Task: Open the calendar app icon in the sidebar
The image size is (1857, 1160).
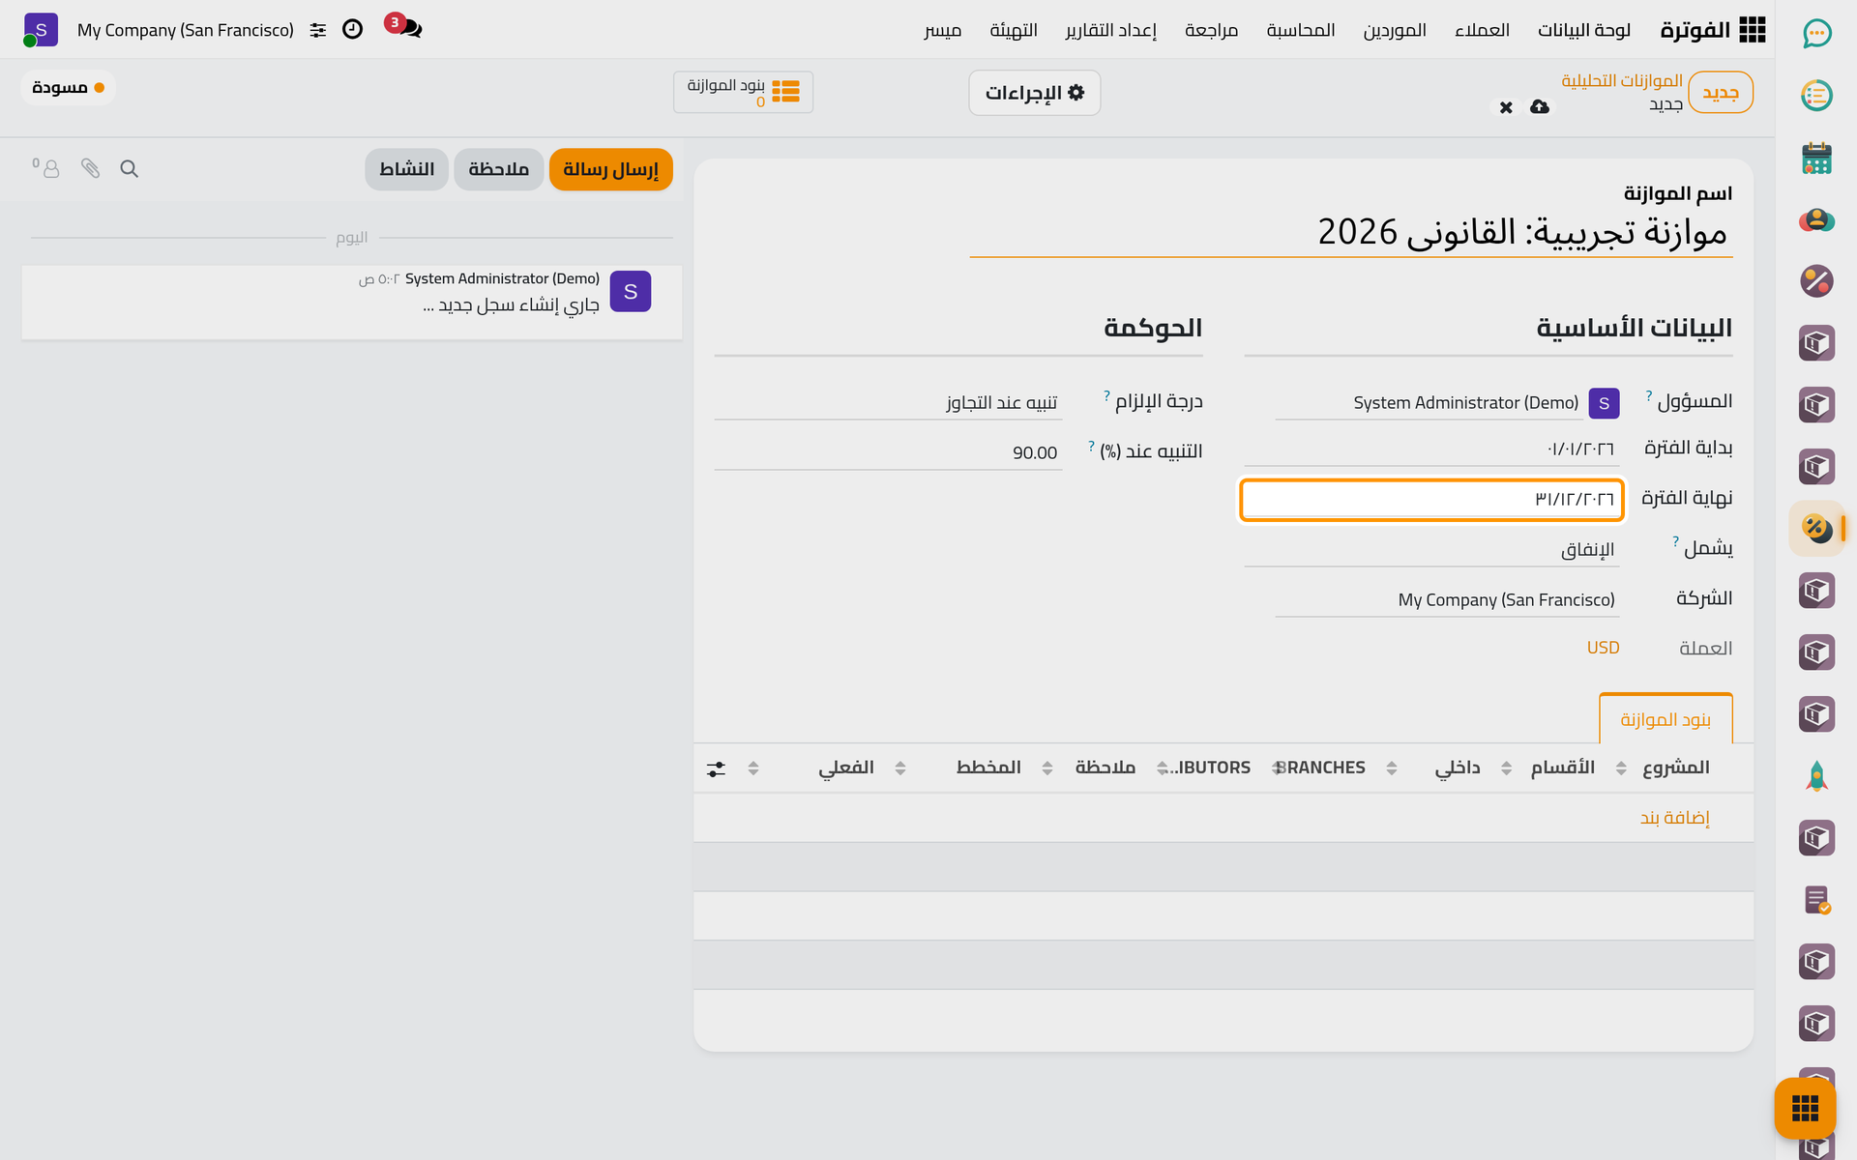Action: [x=1816, y=158]
